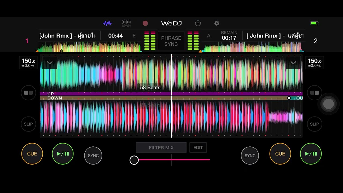Expand deck 1 waveform chevron

click(50, 63)
